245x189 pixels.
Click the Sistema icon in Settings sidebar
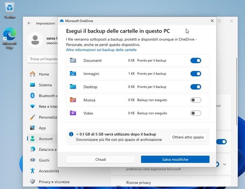pos(33,85)
